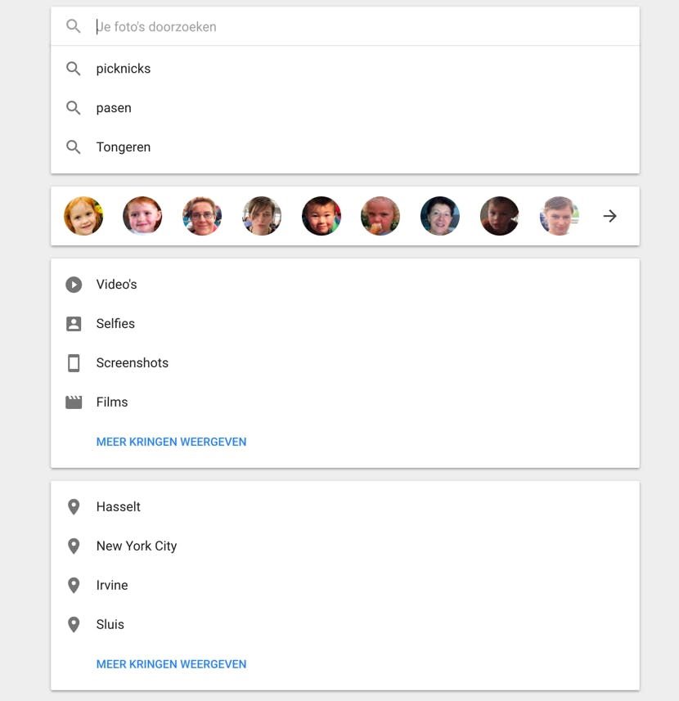Click the location pin beside Hasselt
This screenshot has height=701, width=679.
pos(74,507)
